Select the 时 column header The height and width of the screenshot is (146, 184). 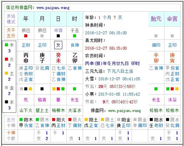click(74, 19)
